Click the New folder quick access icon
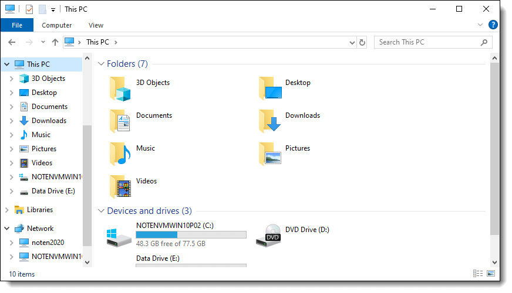This screenshot has height=293, width=512. coord(42,9)
